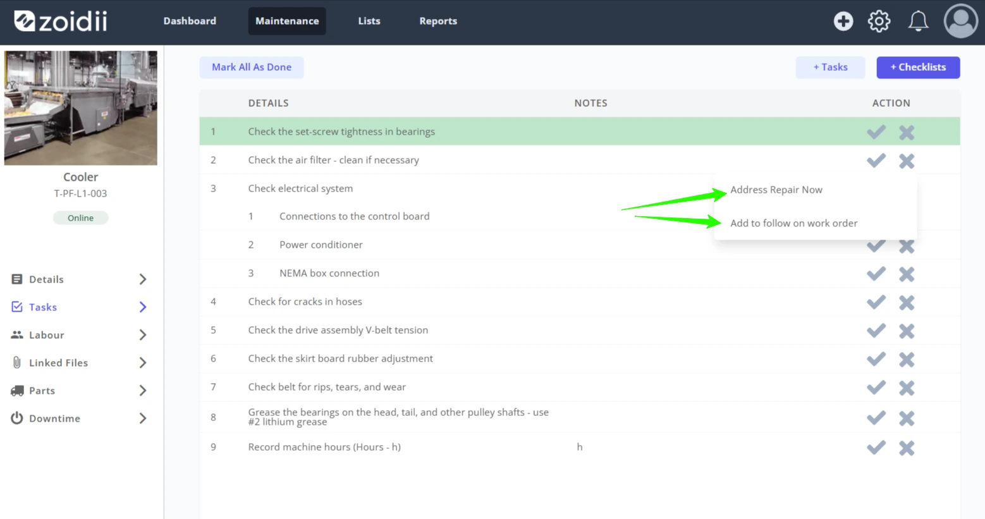Select the Maintenance tab
The height and width of the screenshot is (519, 985).
pos(287,21)
